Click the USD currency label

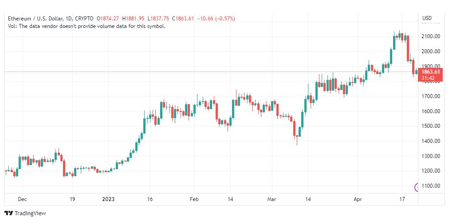pyautogui.click(x=427, y=18)
